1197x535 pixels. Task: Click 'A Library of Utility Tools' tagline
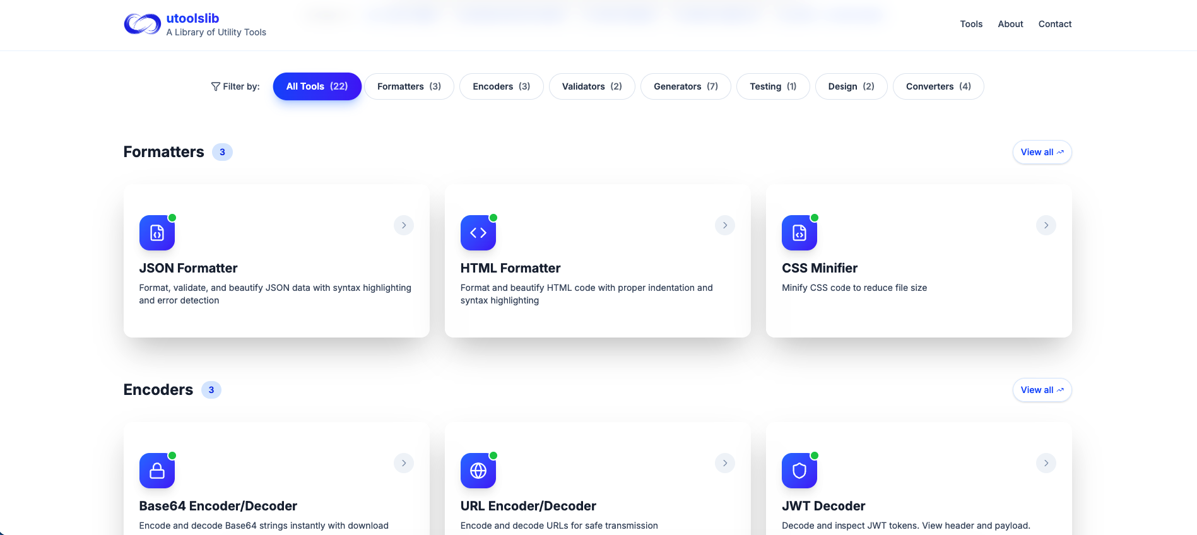click(x=216, y=32)
